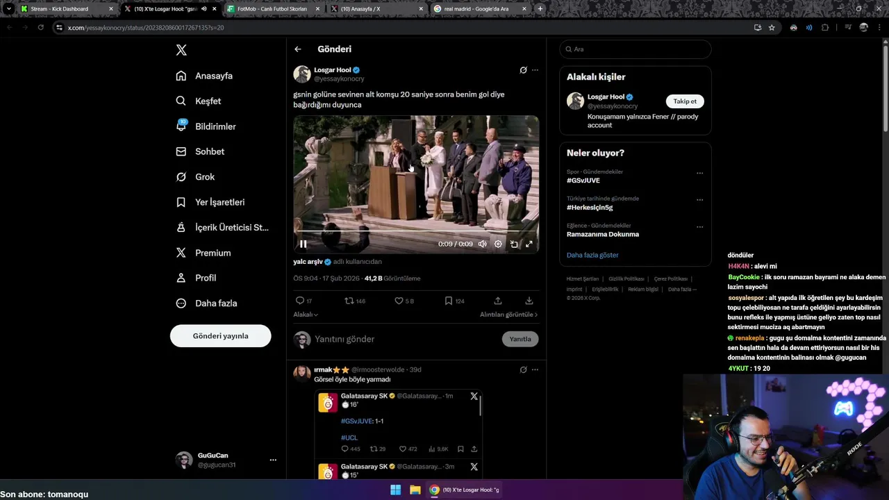Click the X logo in sidebar

[x=181, y=50]
